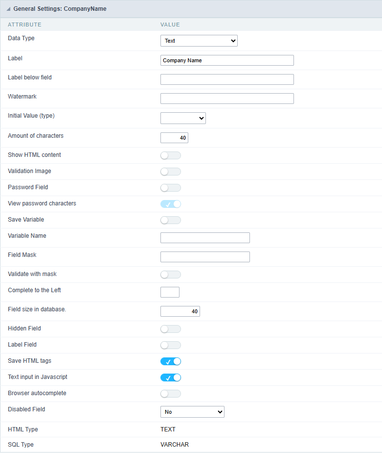Select the Field size in database input
The height and width of the screenshot is (453, 382).
180,311
